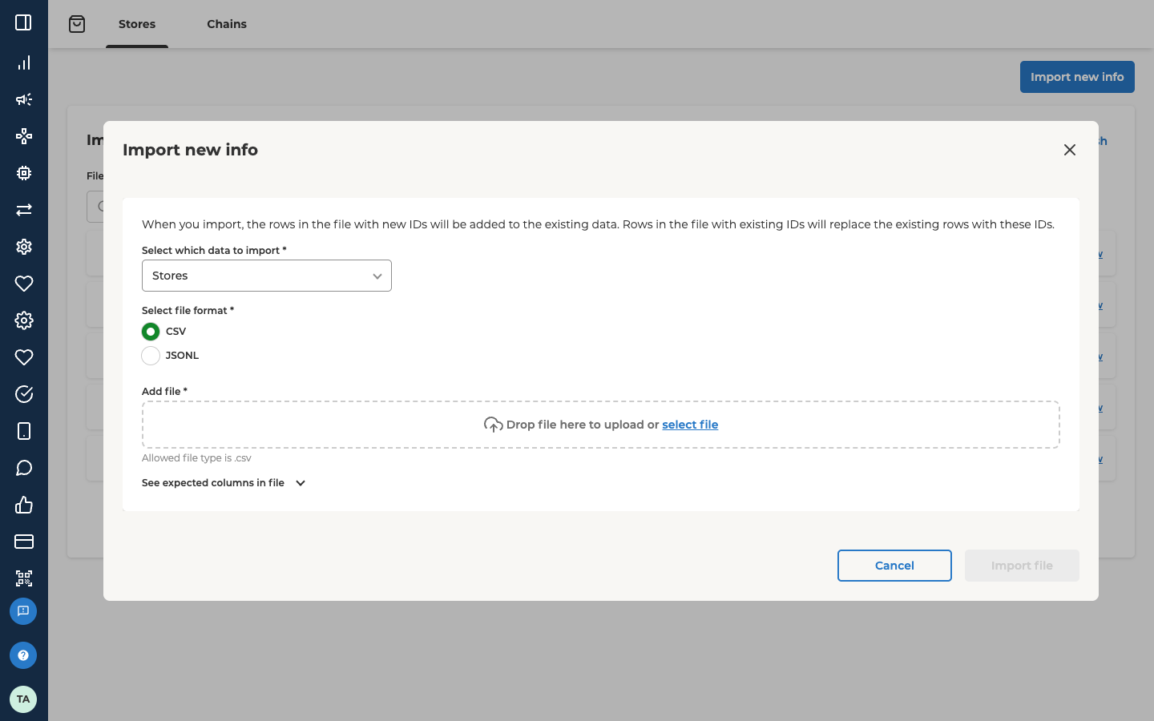Open the Stores data selection dropdown
Image resolution: width=1154 pixels, height=721 pixels.
click(267, 276)
